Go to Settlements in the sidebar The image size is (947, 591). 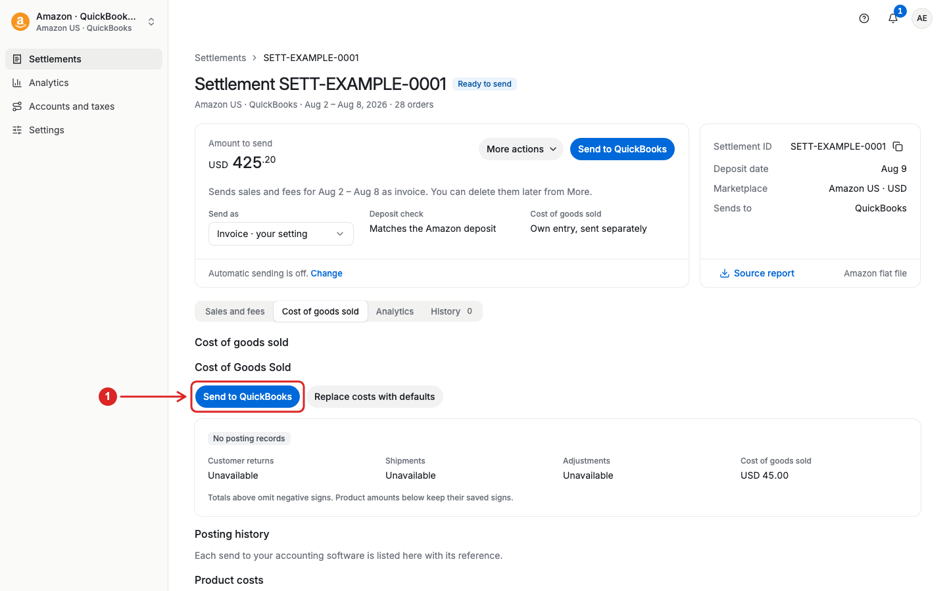[84, 59]
